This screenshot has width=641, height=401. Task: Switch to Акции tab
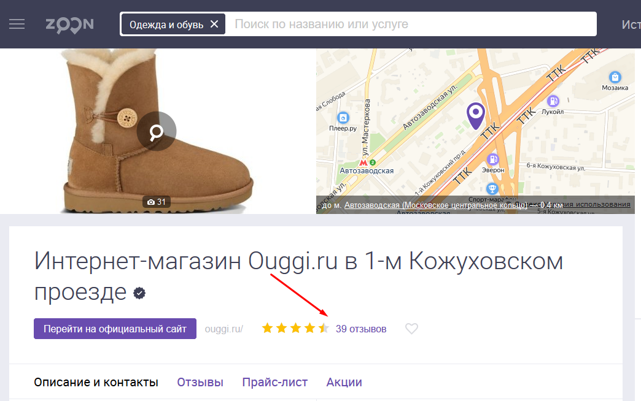[344, 382]
